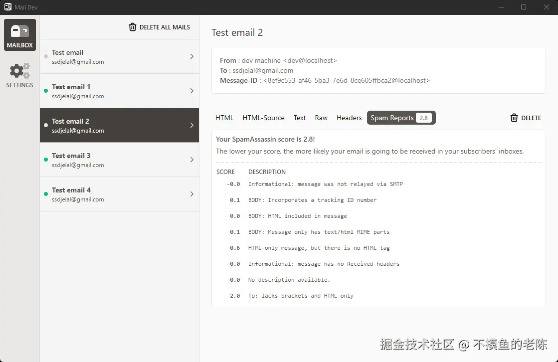Click row: No description available
The height and width of the screenshot is (362, 558).
[289, 280]
